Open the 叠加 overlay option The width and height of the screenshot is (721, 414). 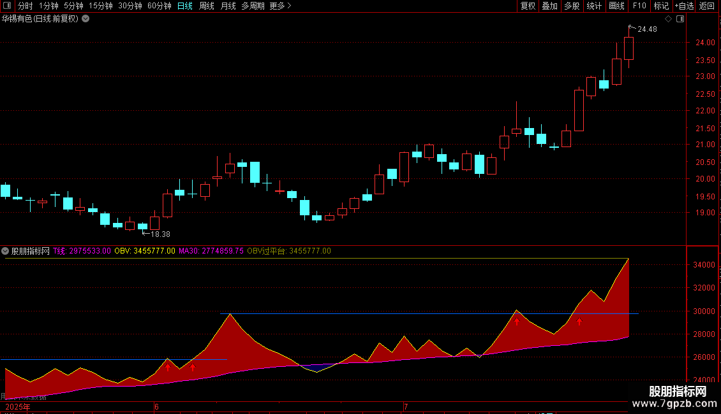point(549,6)
